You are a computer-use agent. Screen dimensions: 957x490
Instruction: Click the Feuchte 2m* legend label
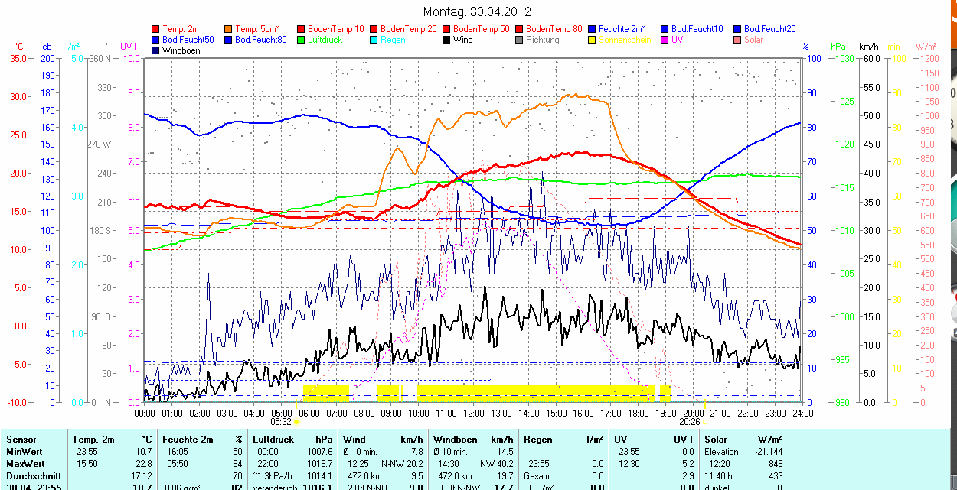(x=622, y=29)
